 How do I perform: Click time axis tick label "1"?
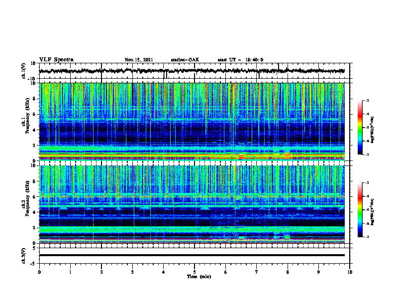pyautogui.click(x=70, y=272)
